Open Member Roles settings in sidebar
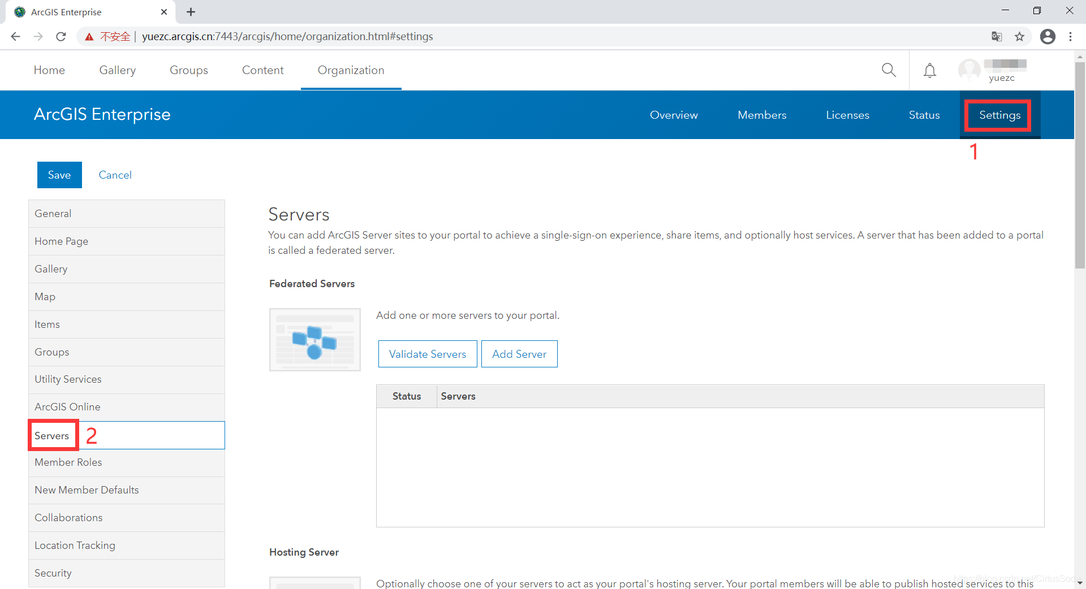Screen dimensions: 1086x589 point(127,462)
